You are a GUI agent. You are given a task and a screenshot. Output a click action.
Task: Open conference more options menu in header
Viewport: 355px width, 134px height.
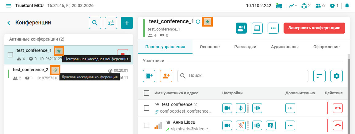coord(273,28)
